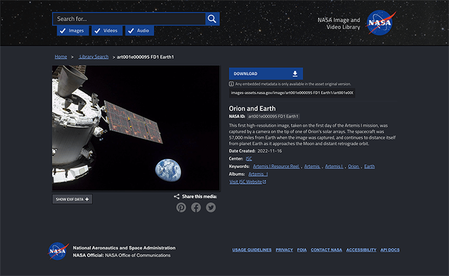Open the JSC center link
The image size is (449, 276).
click(x=249, y=158)
